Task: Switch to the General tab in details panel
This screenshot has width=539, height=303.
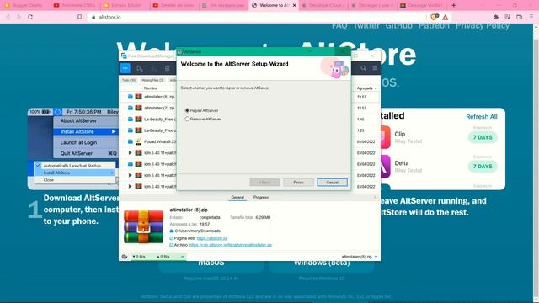Action: (x=237, y=197)
